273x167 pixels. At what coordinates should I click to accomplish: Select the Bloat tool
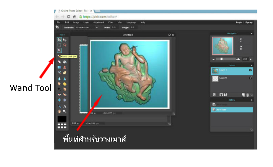pyautogui.click(x=59, y=100)
